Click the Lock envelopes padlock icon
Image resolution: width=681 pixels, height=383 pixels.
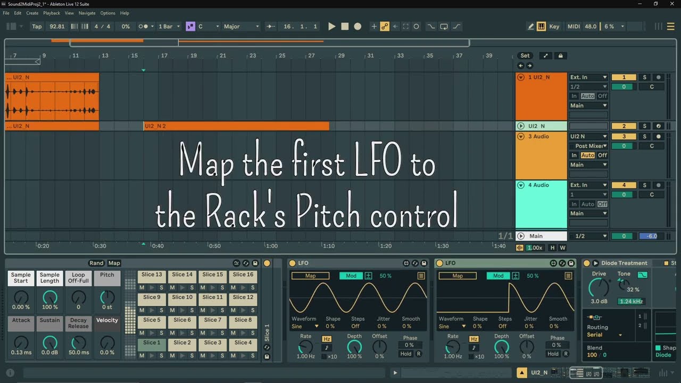[x=560, y=55]
